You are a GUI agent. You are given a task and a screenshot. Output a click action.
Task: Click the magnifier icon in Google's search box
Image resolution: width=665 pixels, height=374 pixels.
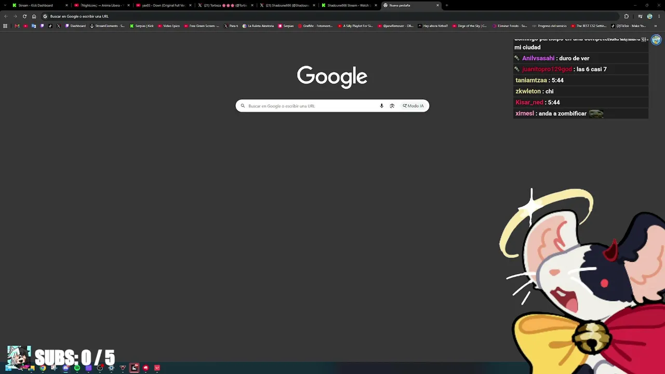click(243, 106)
